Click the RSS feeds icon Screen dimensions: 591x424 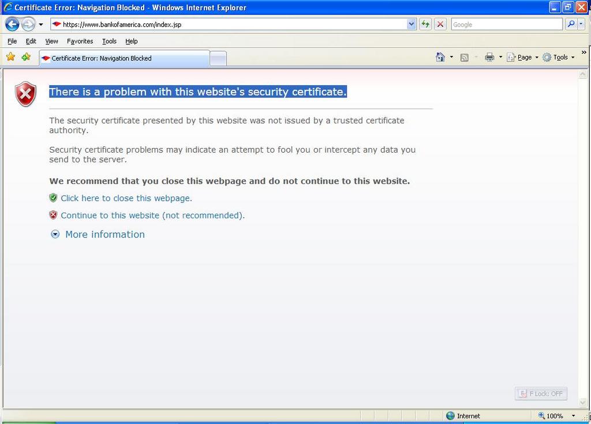coord(465,57)
